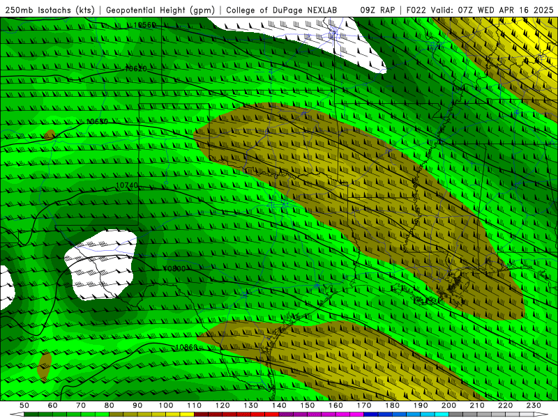Click the 160 value on the color scale
Image resolution: width=558 pixels, height=418 pixels.
[x=335, y=405]
